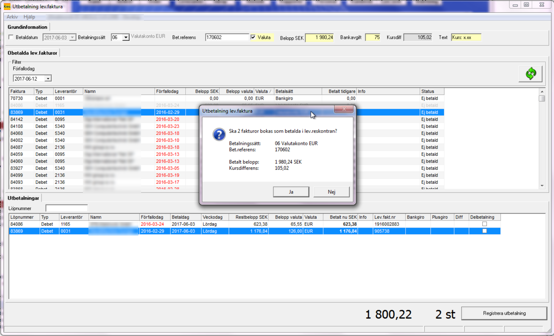Screen dimensions: 554x336
Task: Click scrollbar up arrow in invoice list
Action: click(542, 92)
